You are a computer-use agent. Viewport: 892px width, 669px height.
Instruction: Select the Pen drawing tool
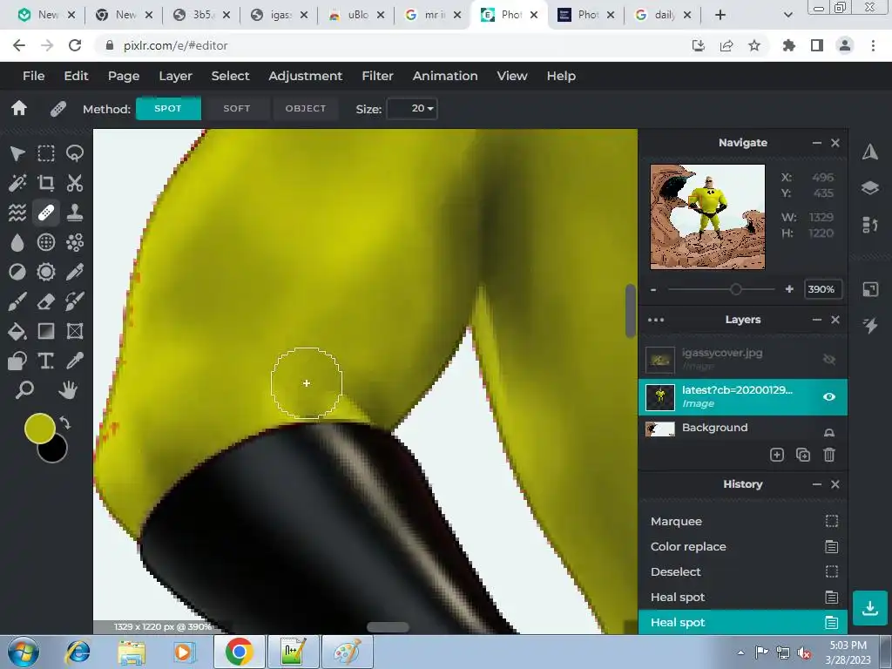pyautogui.click(x=75, y=272)
